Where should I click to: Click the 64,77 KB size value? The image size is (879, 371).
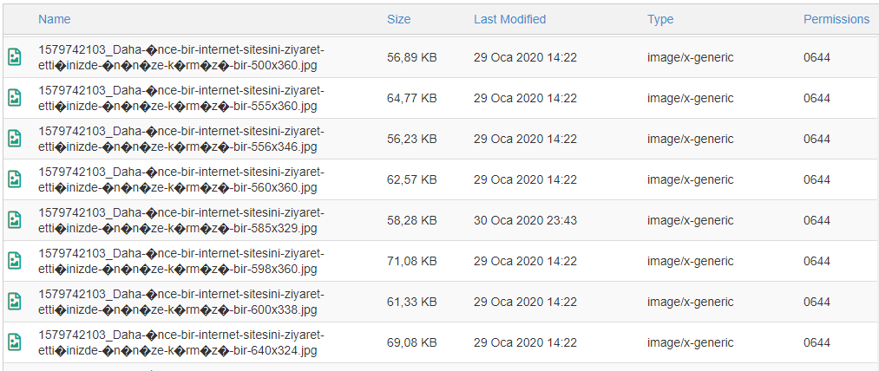click(x=411, y=98)
